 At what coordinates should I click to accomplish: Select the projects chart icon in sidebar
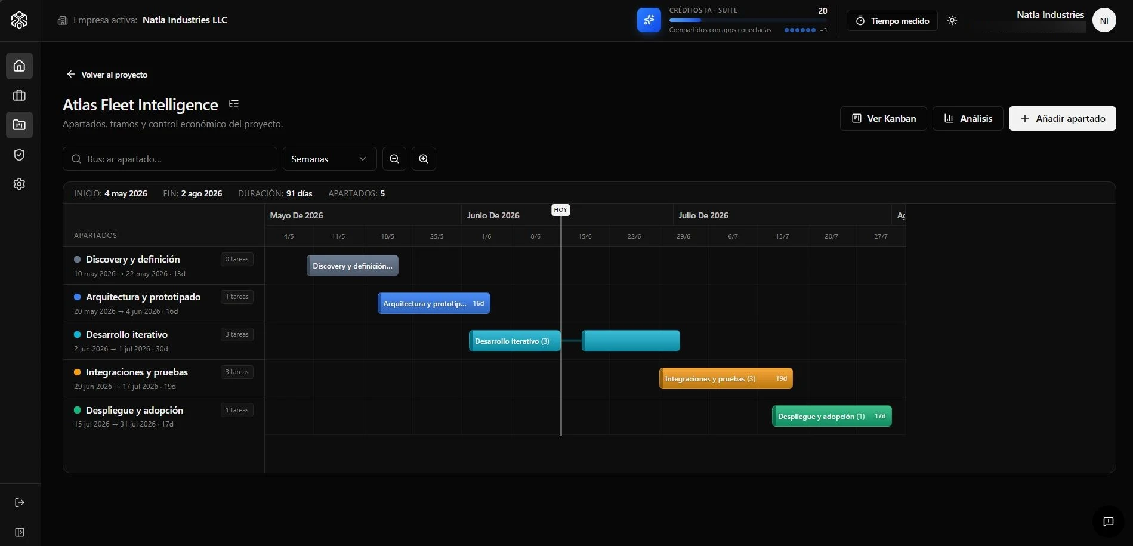(x=19, y=125)
